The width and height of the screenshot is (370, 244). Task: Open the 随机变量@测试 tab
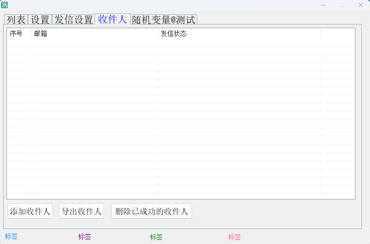click(x=164, y=20)
